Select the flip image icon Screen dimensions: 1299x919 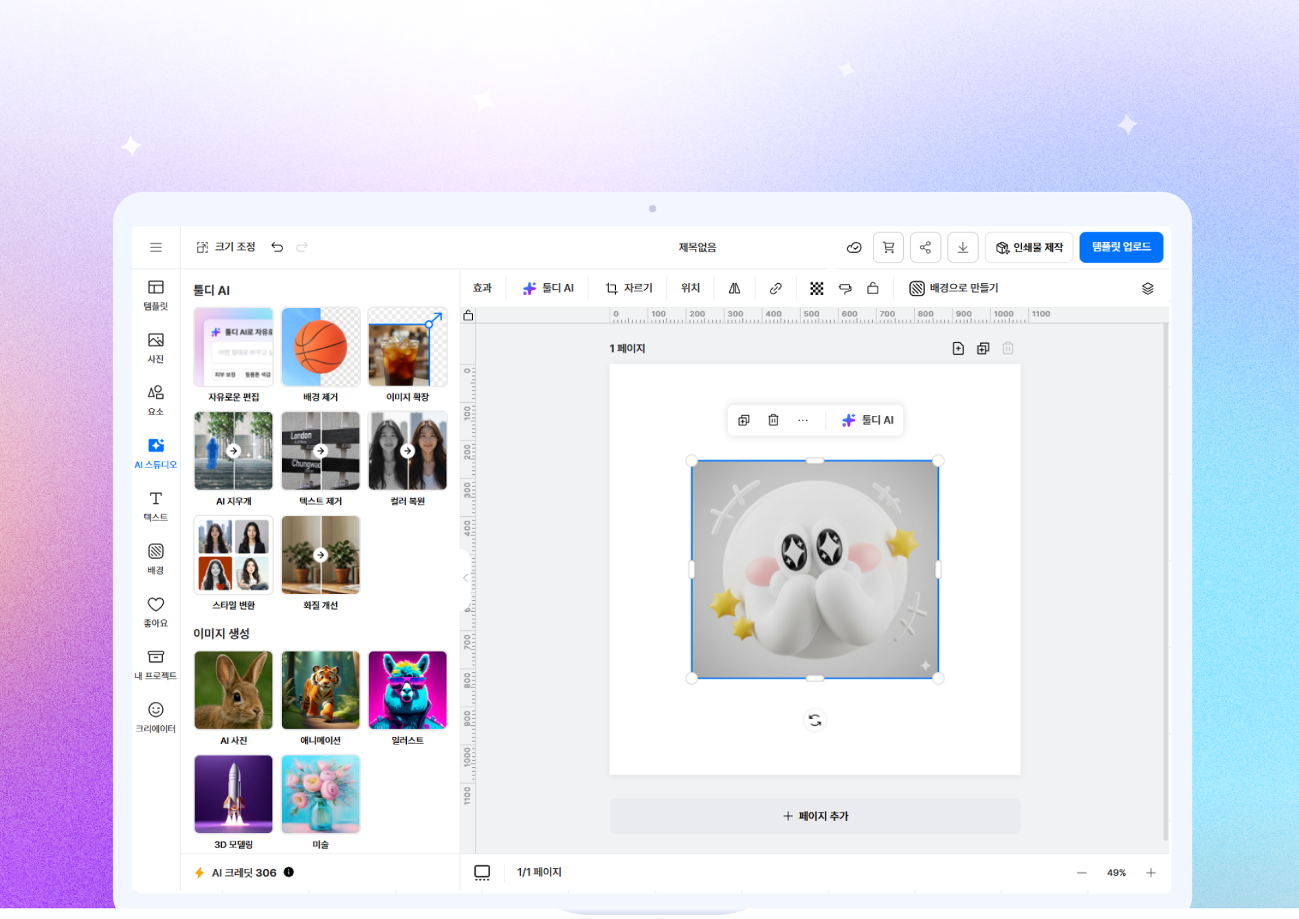point(735,289)
